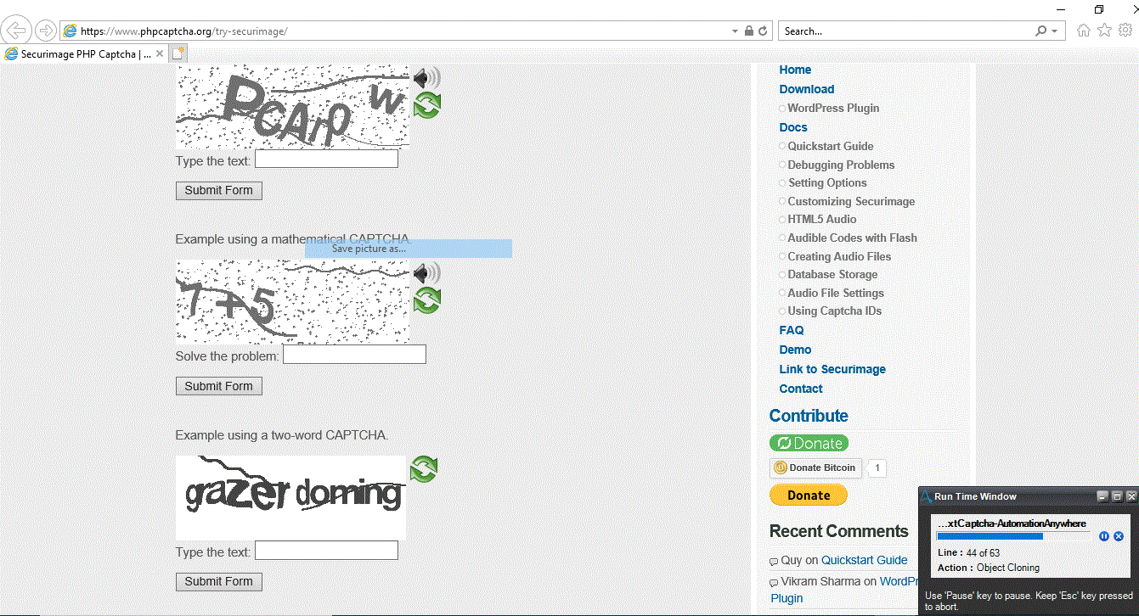Open the Favorites star icon
Viewport: 1139px width, 616px height.
1104,31
